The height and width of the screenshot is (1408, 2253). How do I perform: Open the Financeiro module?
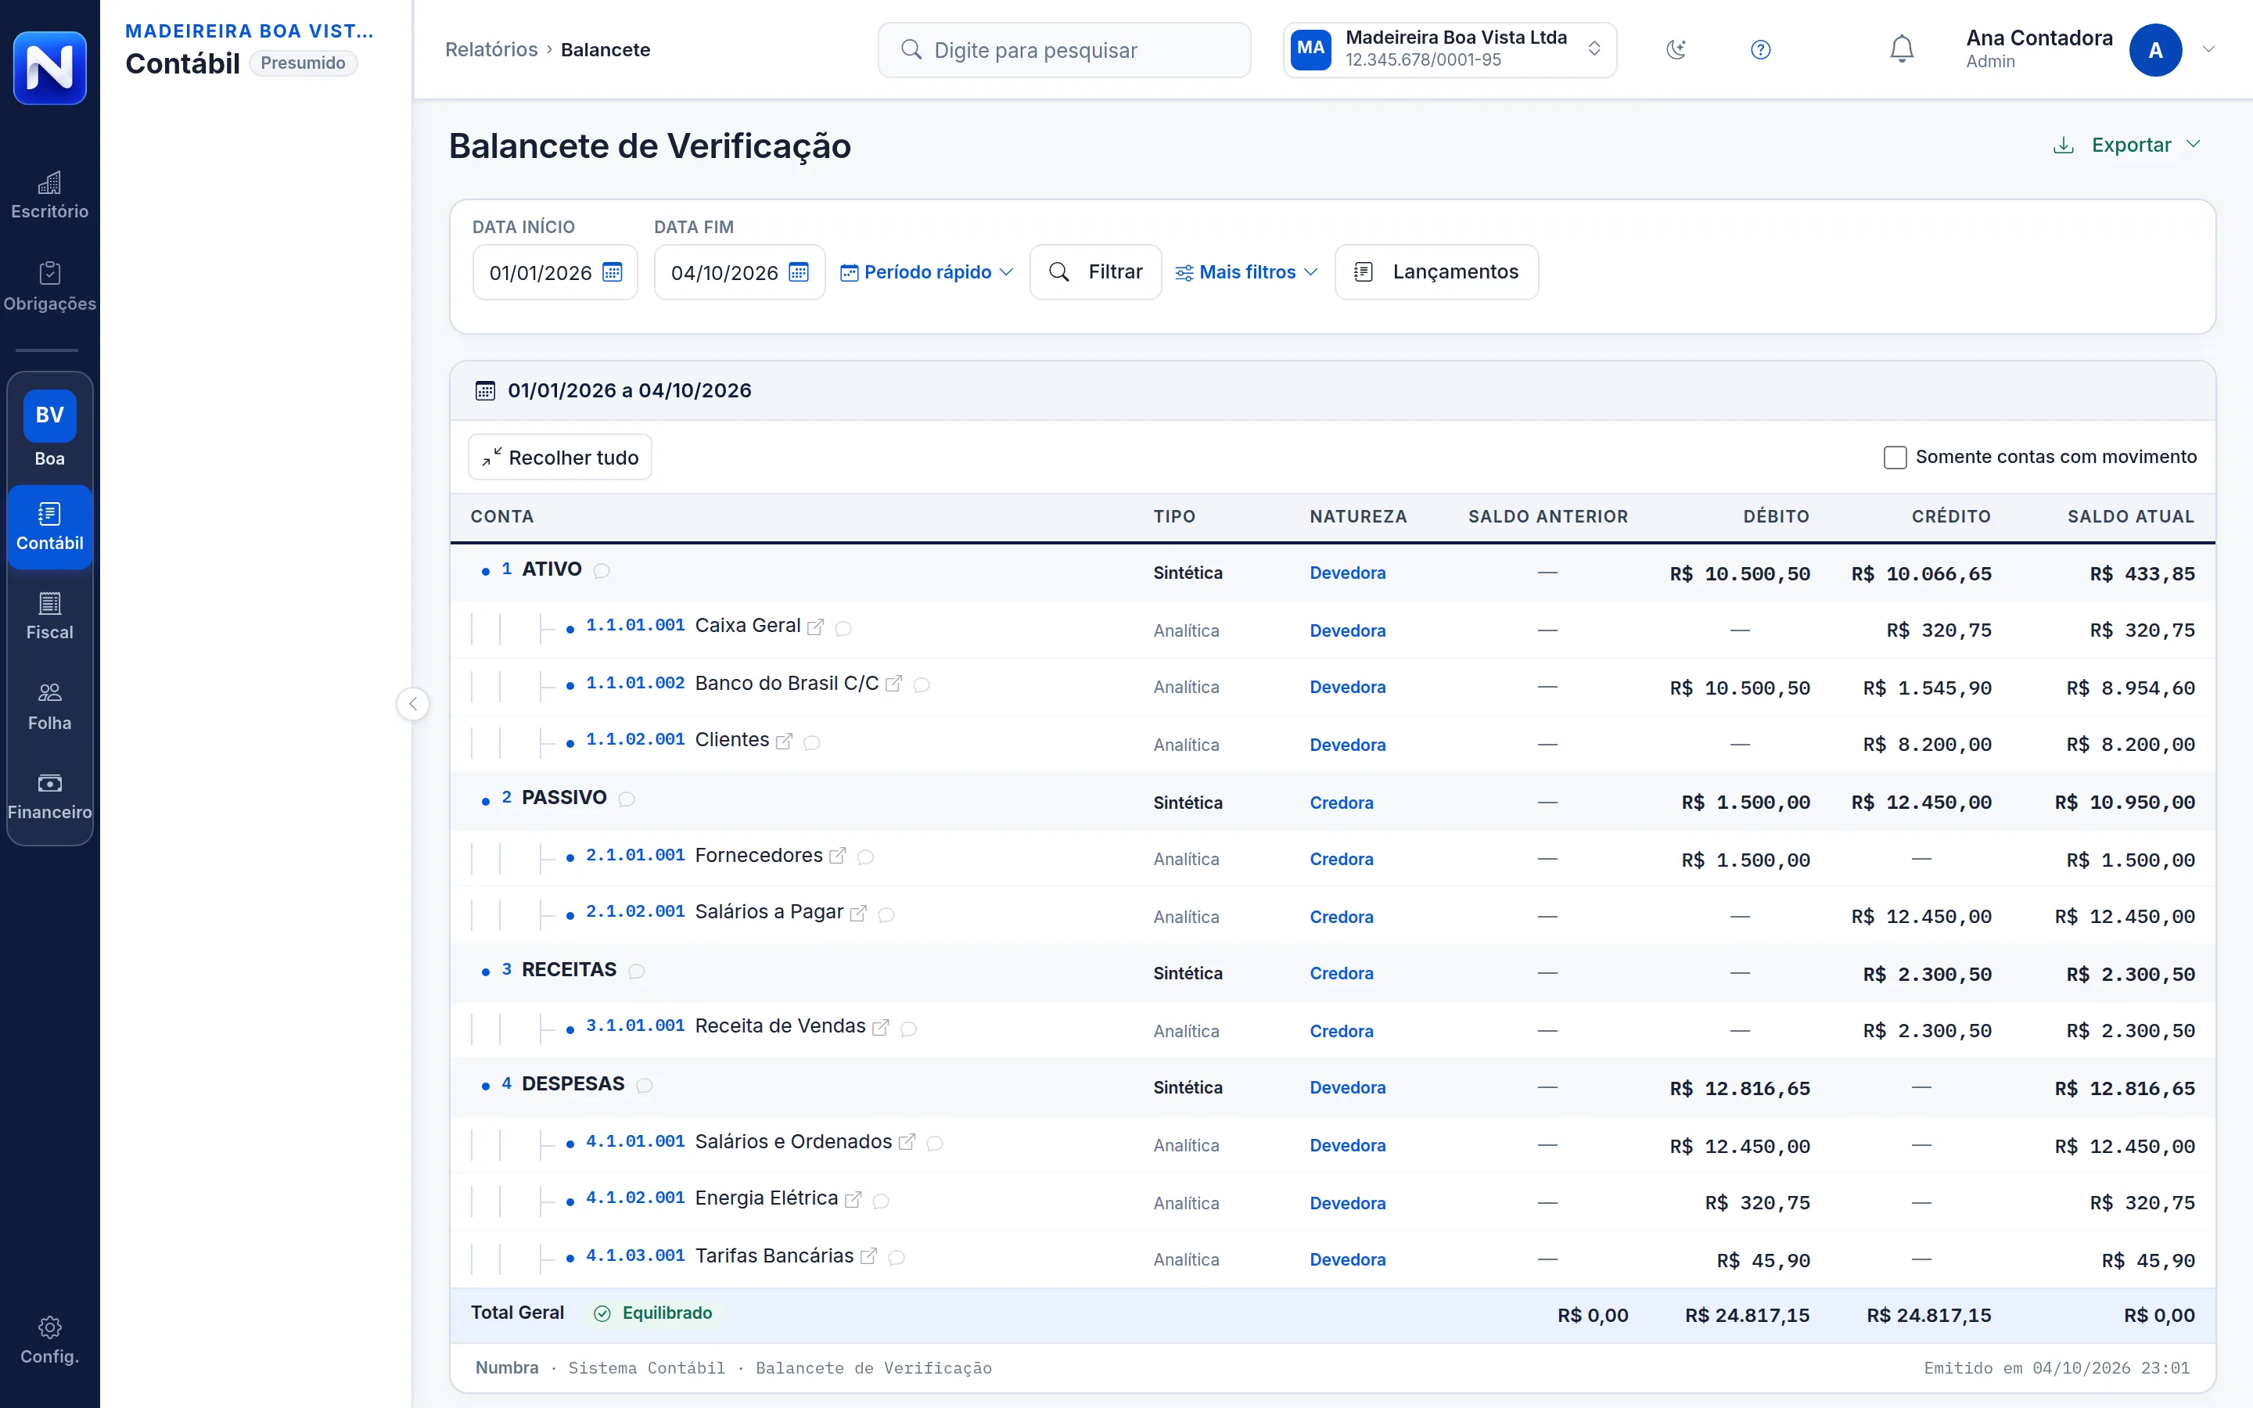click(x=49, y=796)
